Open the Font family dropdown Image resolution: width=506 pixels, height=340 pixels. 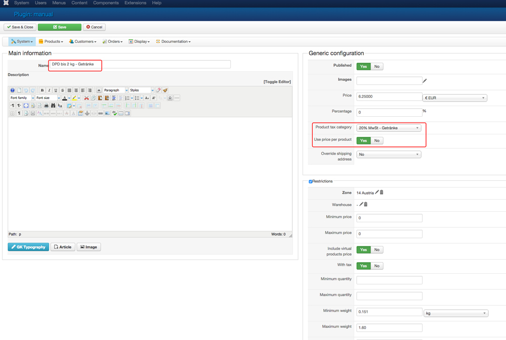[x=22, y=98]
